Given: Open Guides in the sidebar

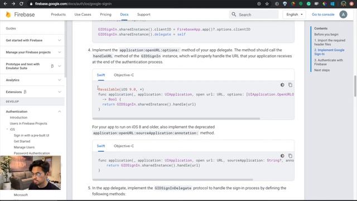Looking at the screenshot, I should tap(11, 28).
